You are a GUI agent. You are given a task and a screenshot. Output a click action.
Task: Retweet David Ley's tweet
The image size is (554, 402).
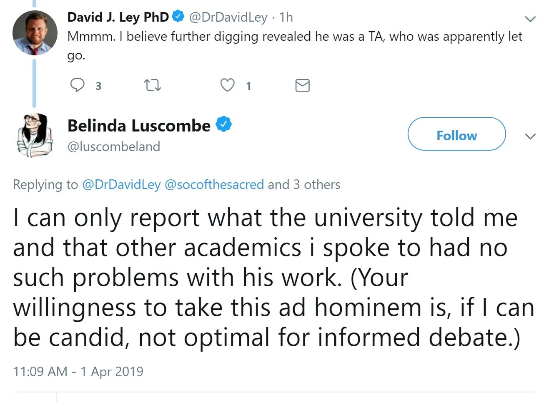pyautogui.click(x=152, y=86)
